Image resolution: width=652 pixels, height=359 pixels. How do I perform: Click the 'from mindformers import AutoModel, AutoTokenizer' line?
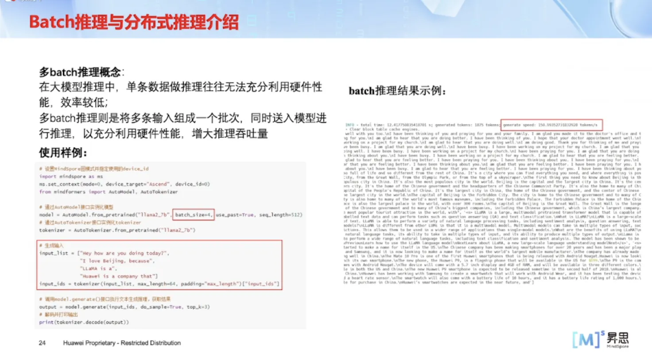(x=109, y=192)
